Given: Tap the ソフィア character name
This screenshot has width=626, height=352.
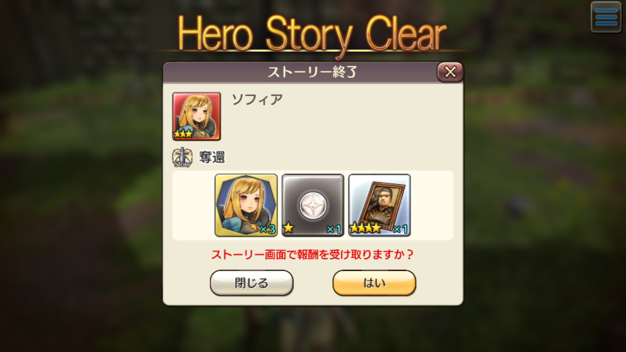Looking at the screenshot, I should click(257, 99).
